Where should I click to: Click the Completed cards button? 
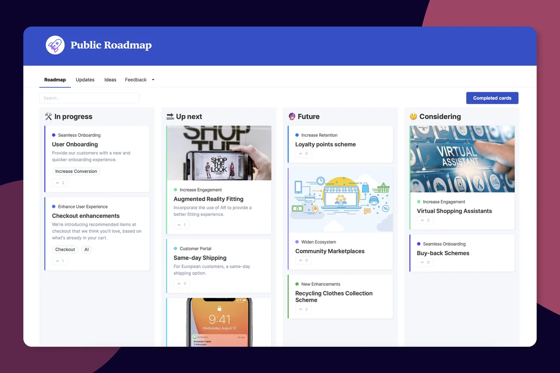492,98
